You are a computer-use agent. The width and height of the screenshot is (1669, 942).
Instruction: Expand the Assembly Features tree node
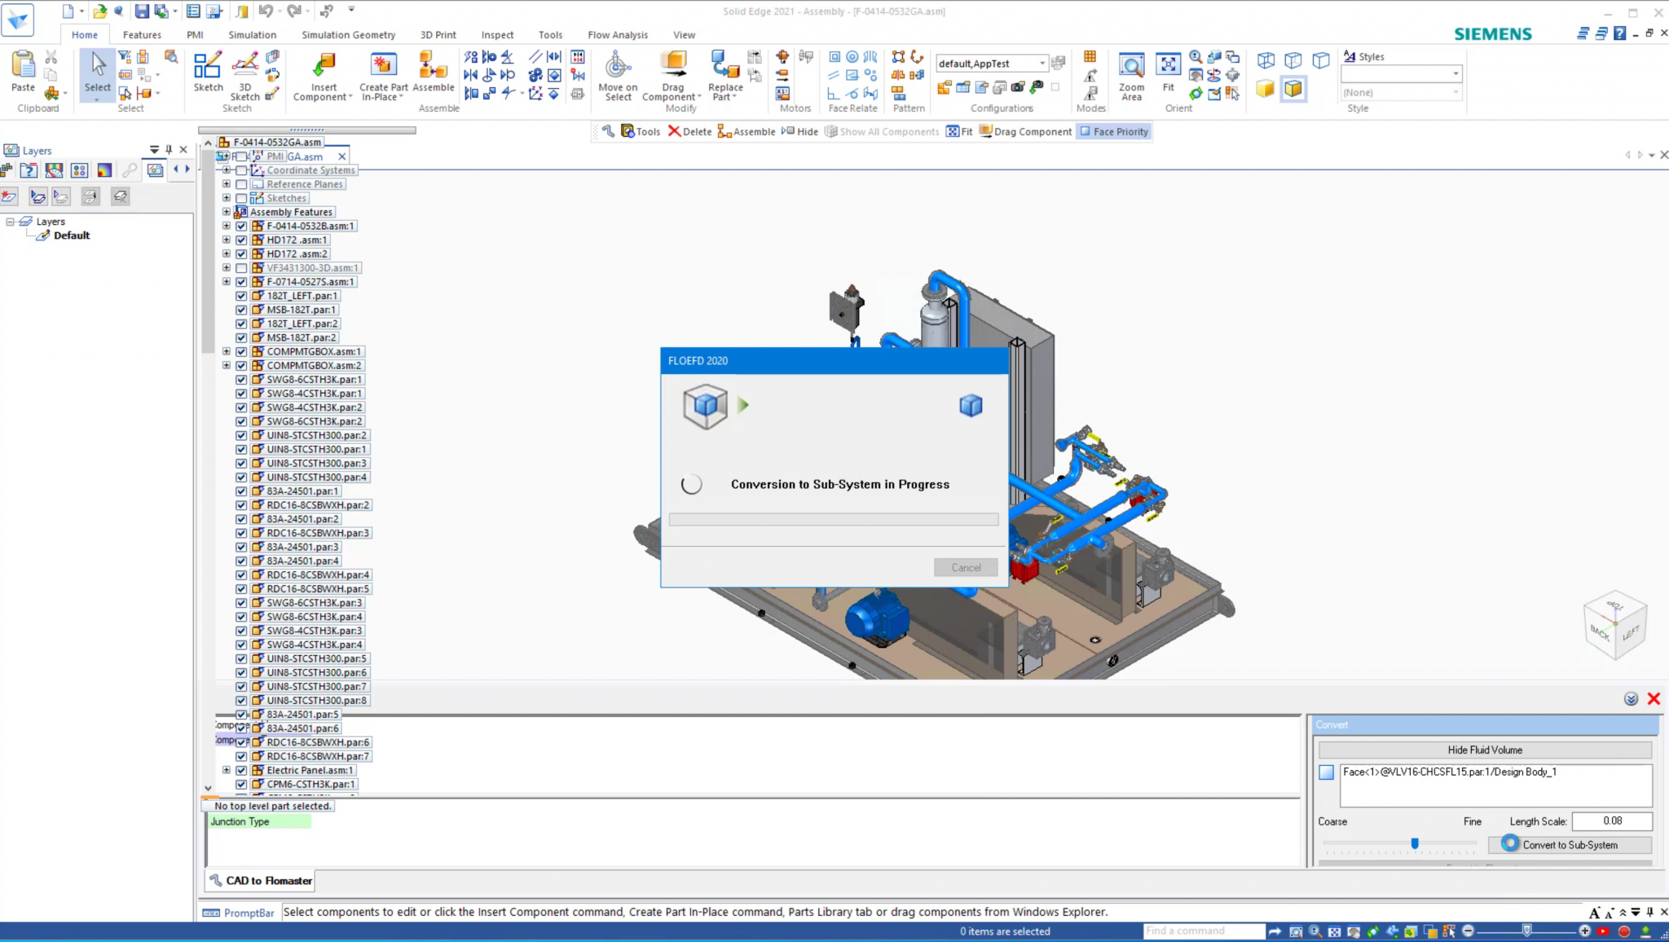click(x=227, y=211)
